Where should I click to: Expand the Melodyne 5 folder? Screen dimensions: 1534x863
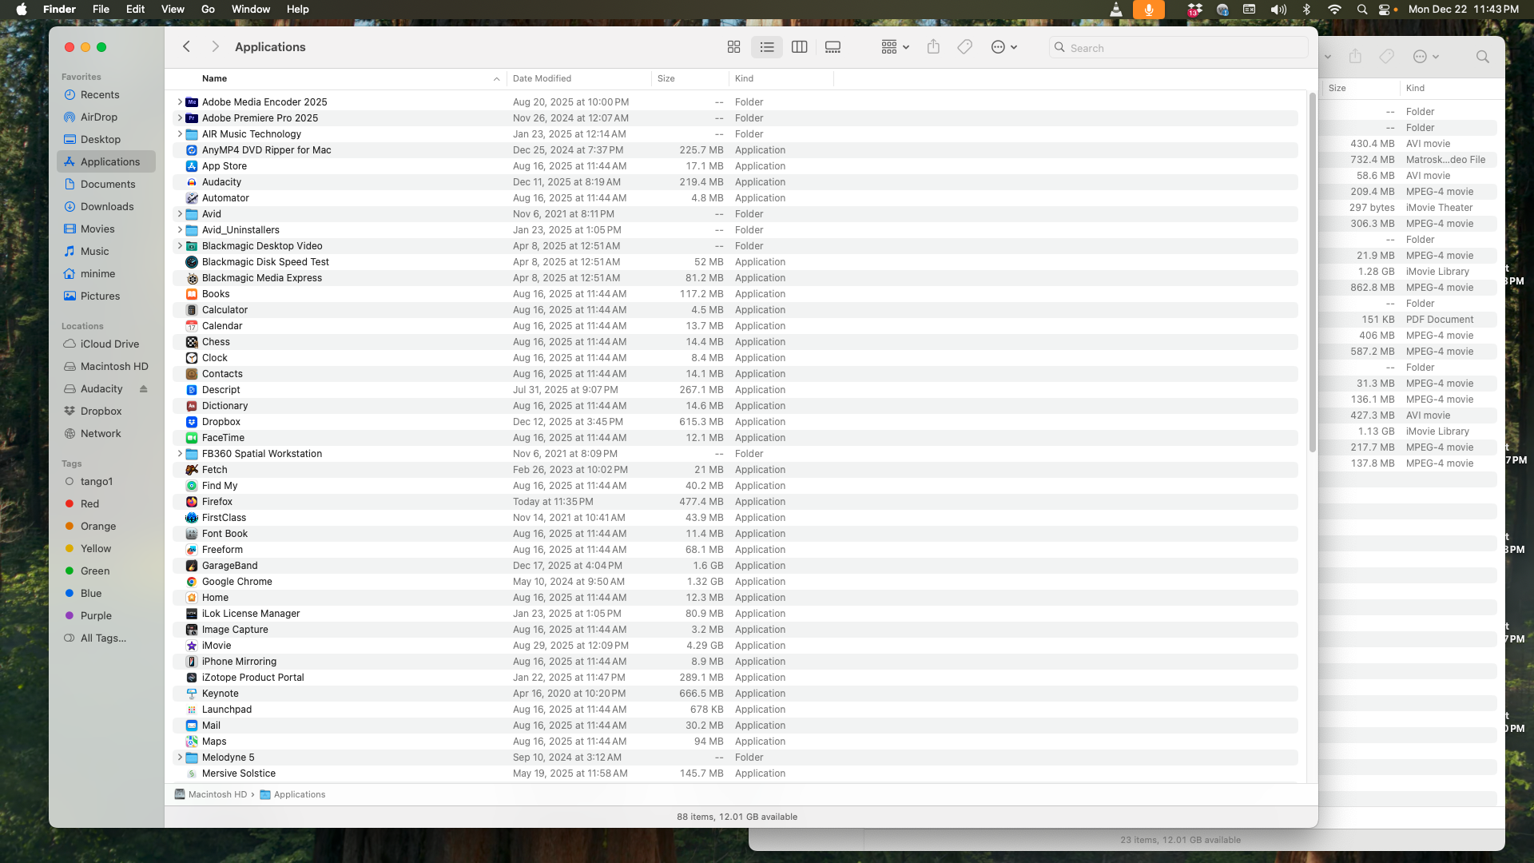point(180,758)
